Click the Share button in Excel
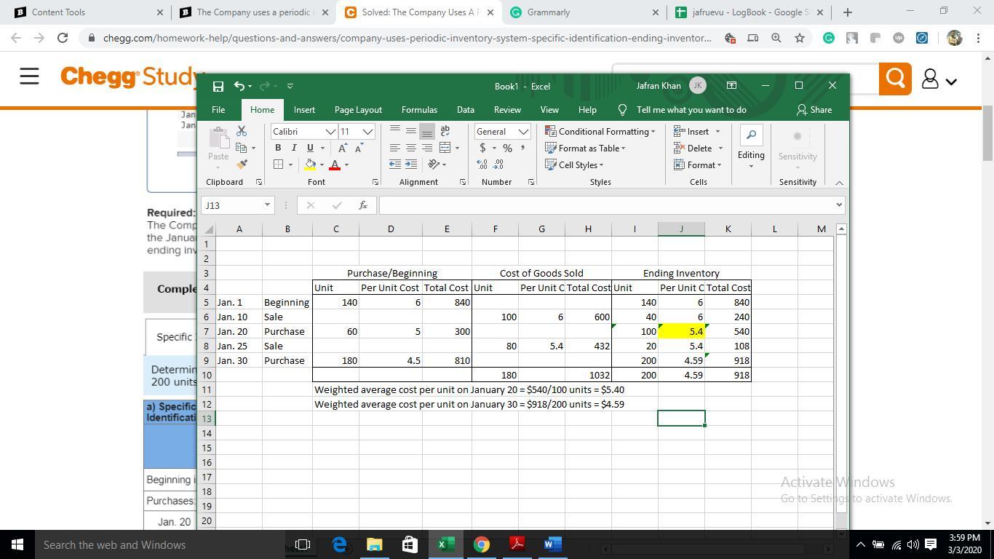This screenshot has width=994, height=559. [814, 110]
